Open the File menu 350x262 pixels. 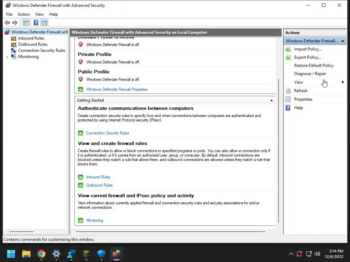pos(9,14)
